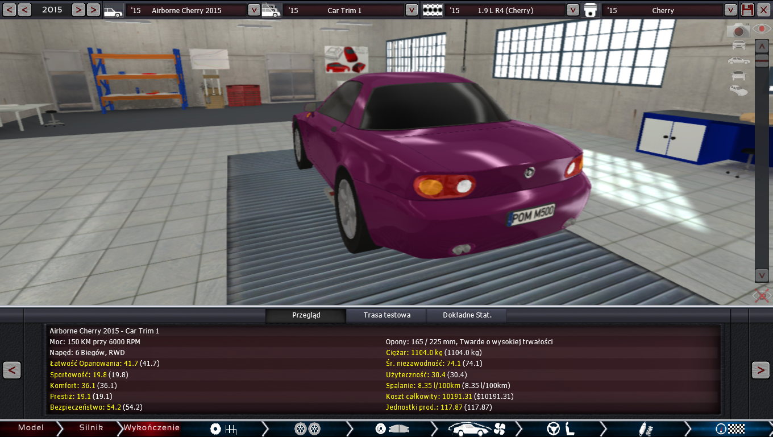Select the front view car icon
This screenshot has height=437, width=773.
coord(738,46)
